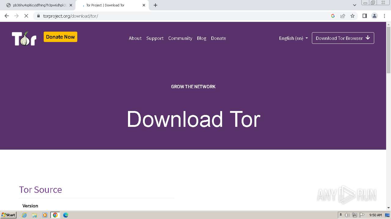
Task: Go back to the previous page
Action: click(x=7, y=16)
